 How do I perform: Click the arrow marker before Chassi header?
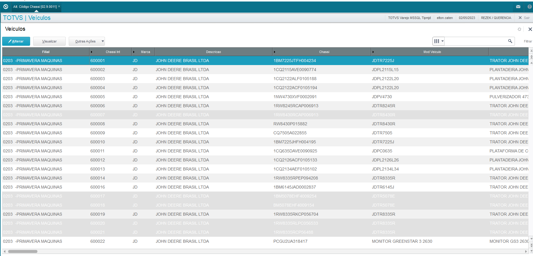pyautogui.click(x=275, y=52)
